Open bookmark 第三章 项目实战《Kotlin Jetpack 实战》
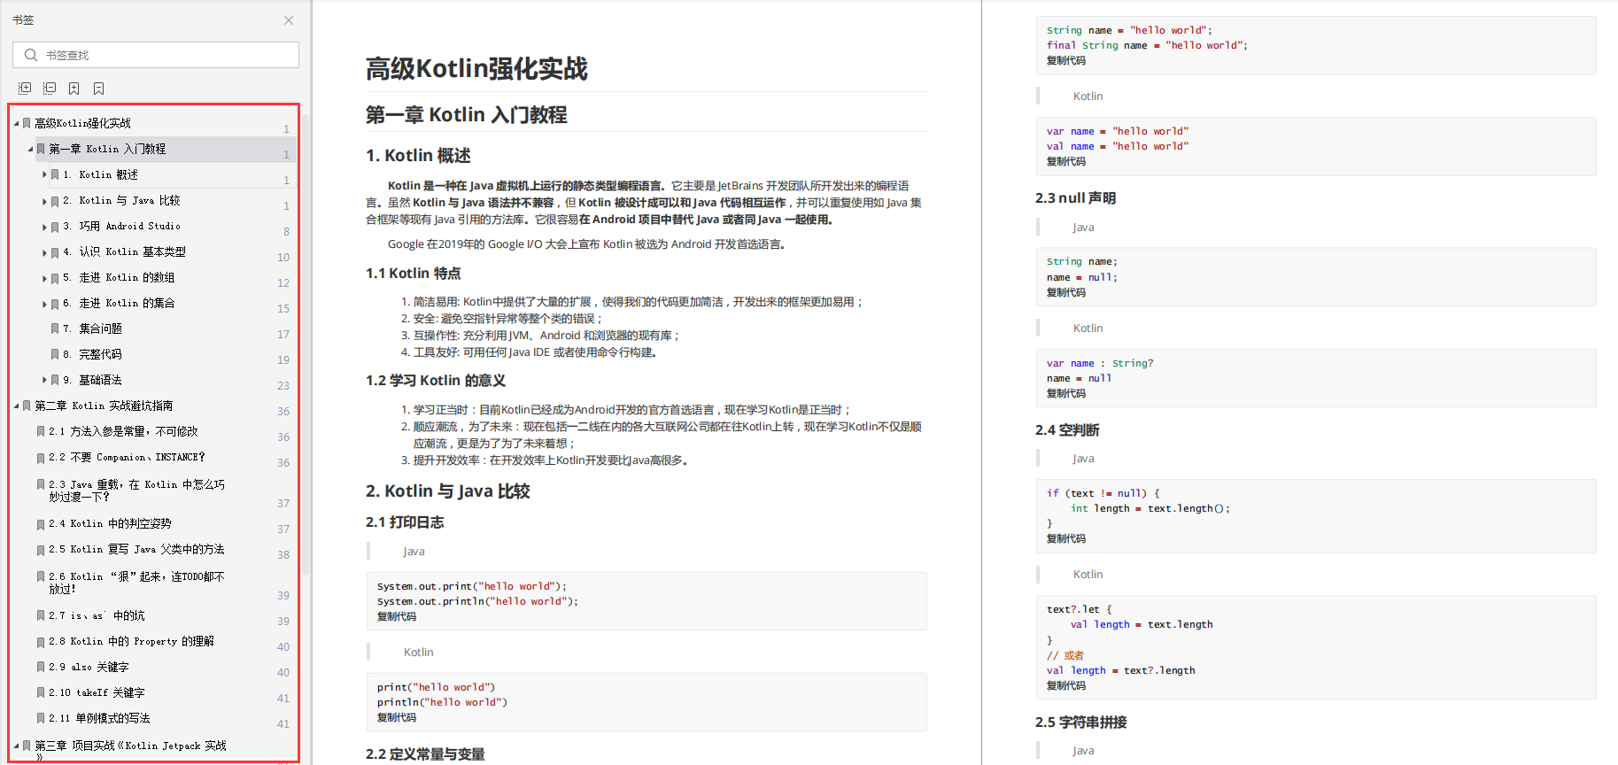 130,751
